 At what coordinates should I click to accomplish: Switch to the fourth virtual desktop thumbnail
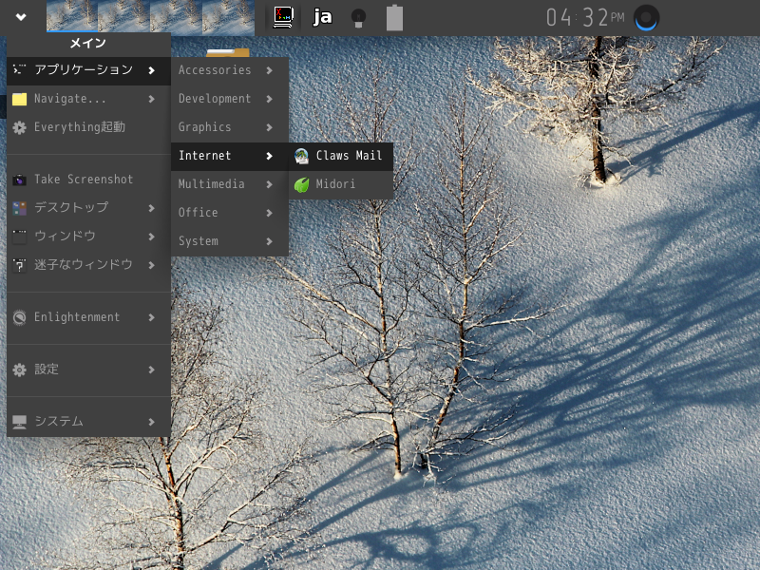[228, 16]
